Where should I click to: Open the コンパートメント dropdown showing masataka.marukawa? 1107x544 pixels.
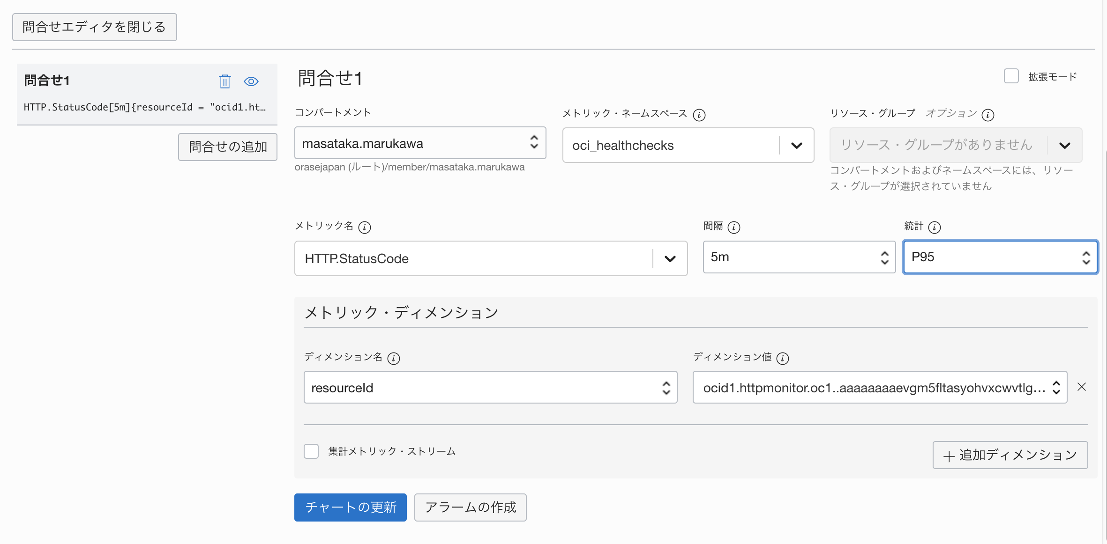[420, 143]
